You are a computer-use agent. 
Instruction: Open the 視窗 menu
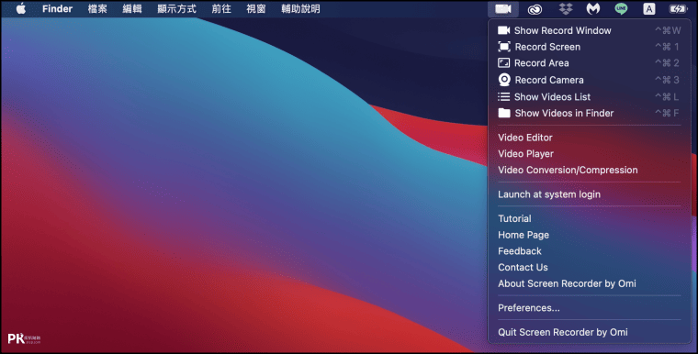coord(256,9)
